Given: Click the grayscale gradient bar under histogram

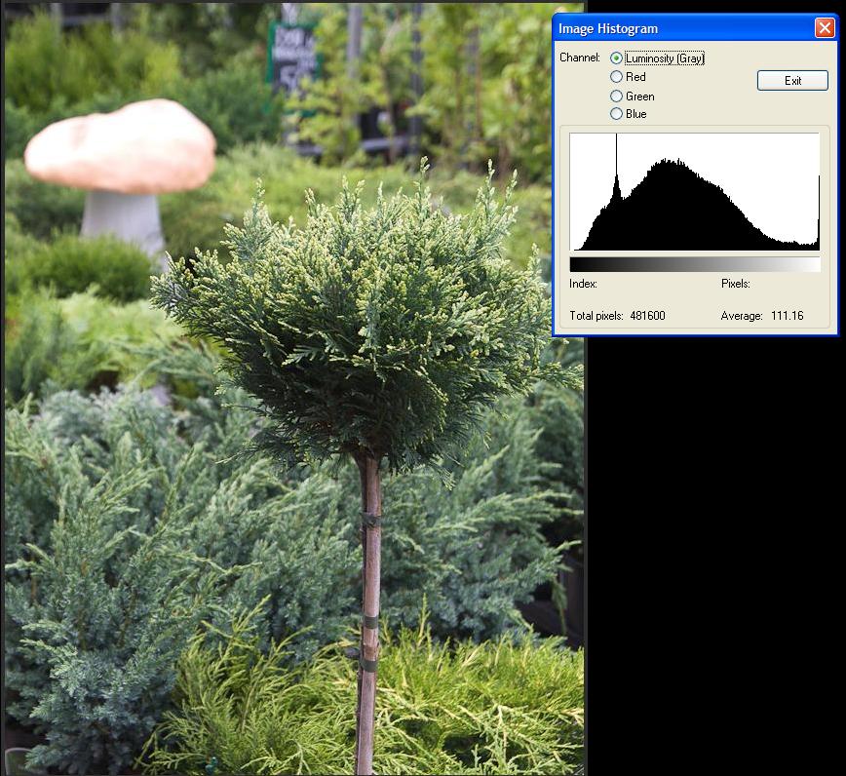Looking at the screenshot, I should coord(694,264).
